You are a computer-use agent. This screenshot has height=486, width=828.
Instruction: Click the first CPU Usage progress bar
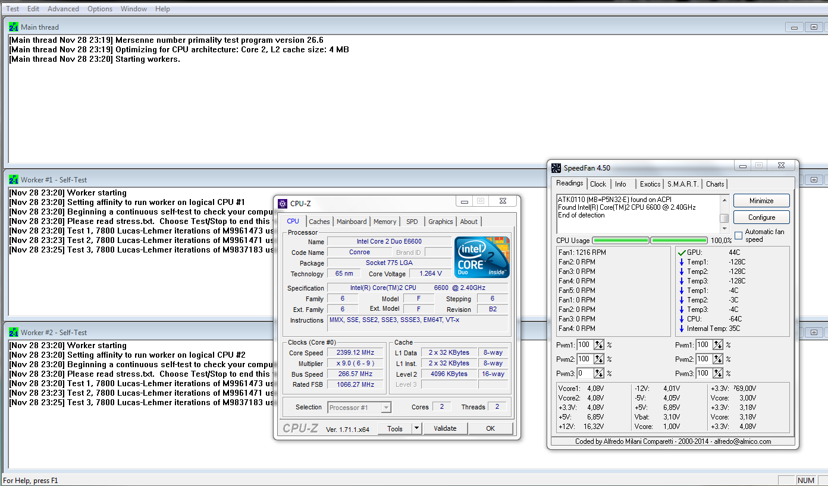coord(620,241)
